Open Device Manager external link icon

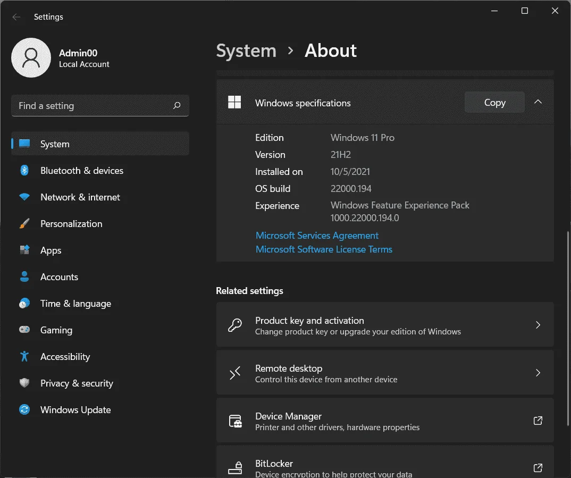(x=538, y=421)
